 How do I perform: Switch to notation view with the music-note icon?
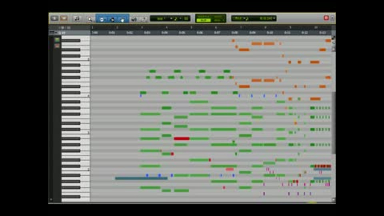[x=77, y=18]
